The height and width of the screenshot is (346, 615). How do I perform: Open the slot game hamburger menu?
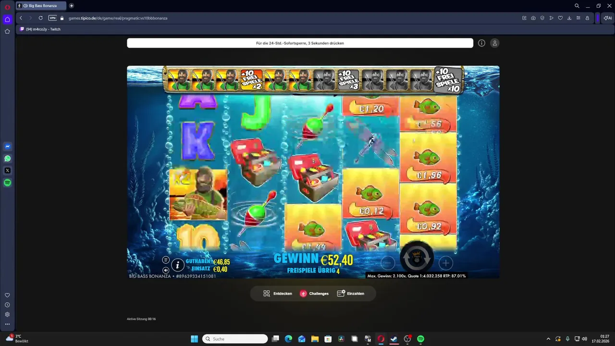coord(166,260)
